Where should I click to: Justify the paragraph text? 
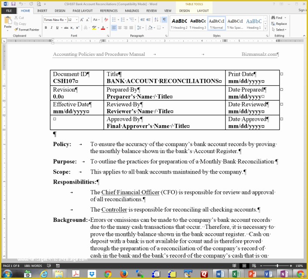(x=131, y=28)
